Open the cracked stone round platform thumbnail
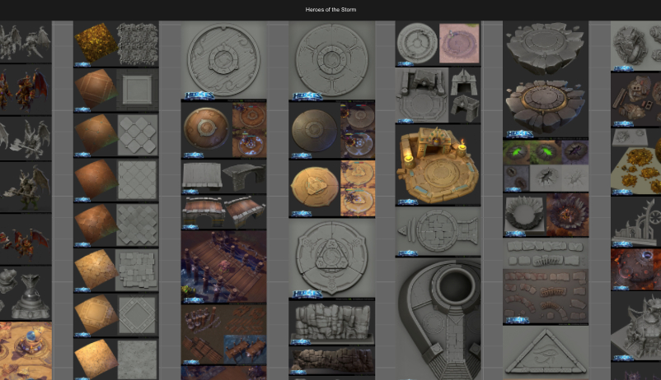 click(x=546, y=80)
